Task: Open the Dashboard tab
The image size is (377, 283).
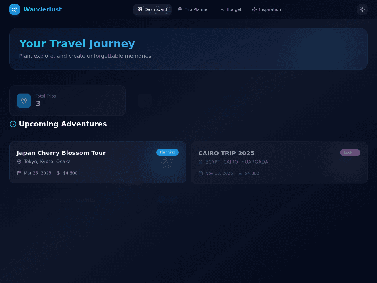Action: [152, 9]
